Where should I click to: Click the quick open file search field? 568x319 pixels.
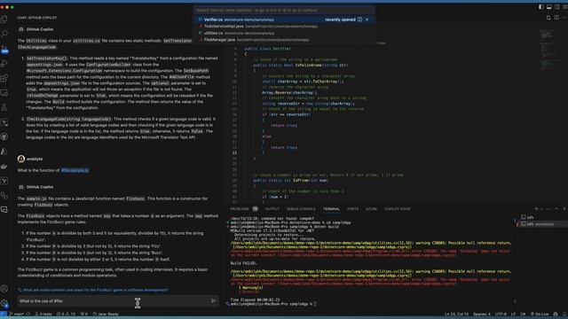tap(284, 10)
